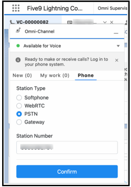Open the Available for Voice status dropdown
This screenshot has width=131, height=187.
[118, 46]
